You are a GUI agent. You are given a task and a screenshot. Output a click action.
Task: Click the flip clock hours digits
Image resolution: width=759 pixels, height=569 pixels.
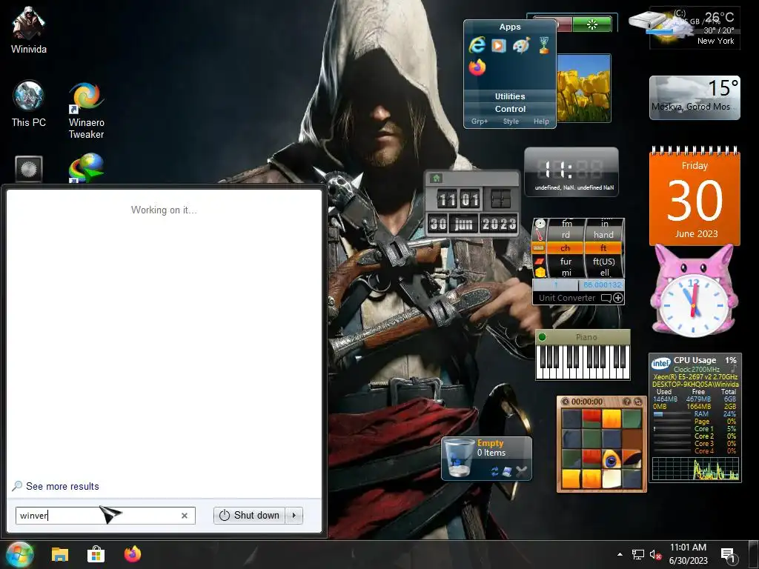click(x=447, y=199)
